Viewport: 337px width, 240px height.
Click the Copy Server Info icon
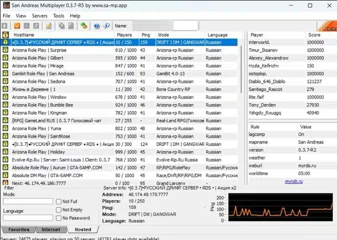(62, 26)
